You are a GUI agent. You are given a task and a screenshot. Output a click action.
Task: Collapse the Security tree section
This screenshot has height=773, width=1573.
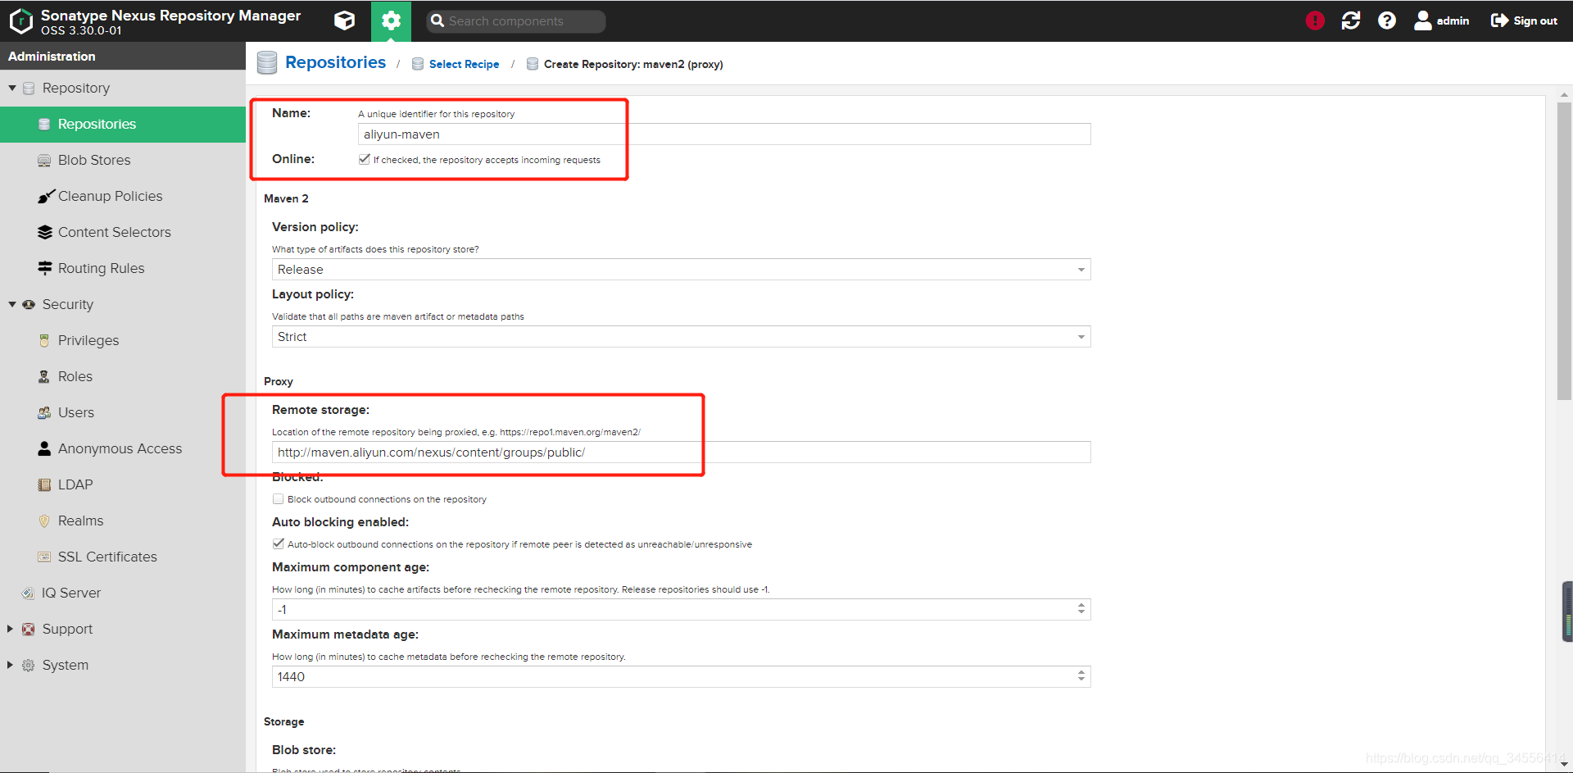tap(12, 304)
